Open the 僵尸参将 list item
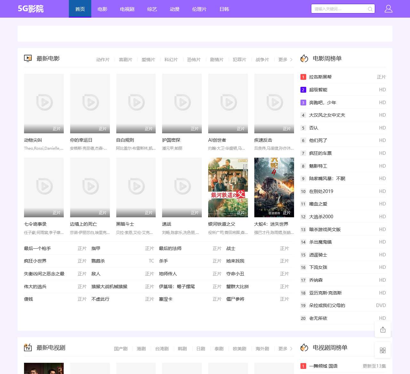The height and width of the screenshot is (374, 410). [x=235, y=299]
